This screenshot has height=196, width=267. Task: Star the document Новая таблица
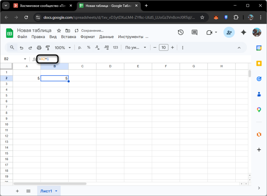coord(59,31)
